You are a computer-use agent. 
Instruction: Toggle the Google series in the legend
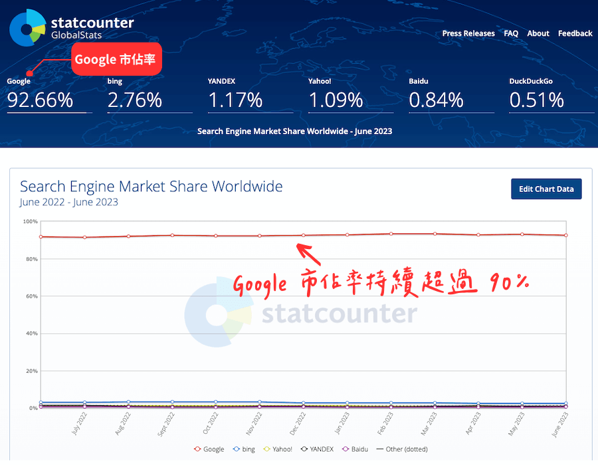pyautogui.click(x=209, y=449)
